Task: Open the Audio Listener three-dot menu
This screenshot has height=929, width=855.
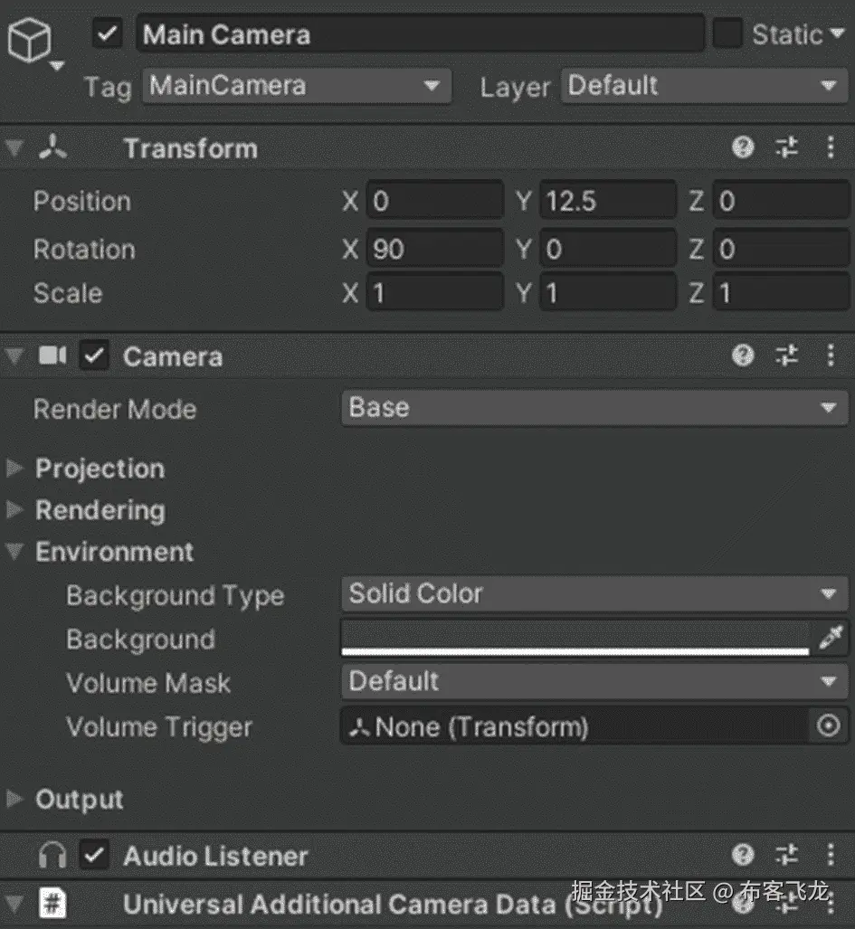Action: 831,855
